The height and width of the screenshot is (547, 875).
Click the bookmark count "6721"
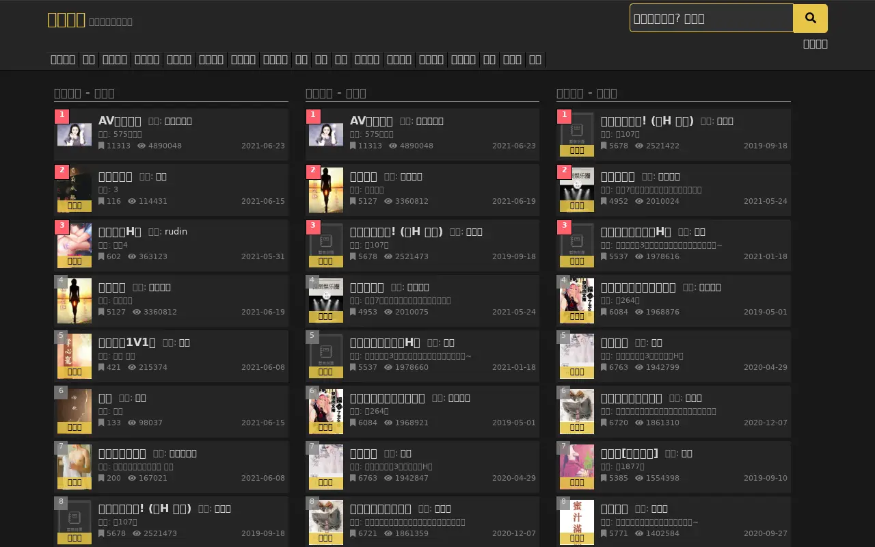368,534
